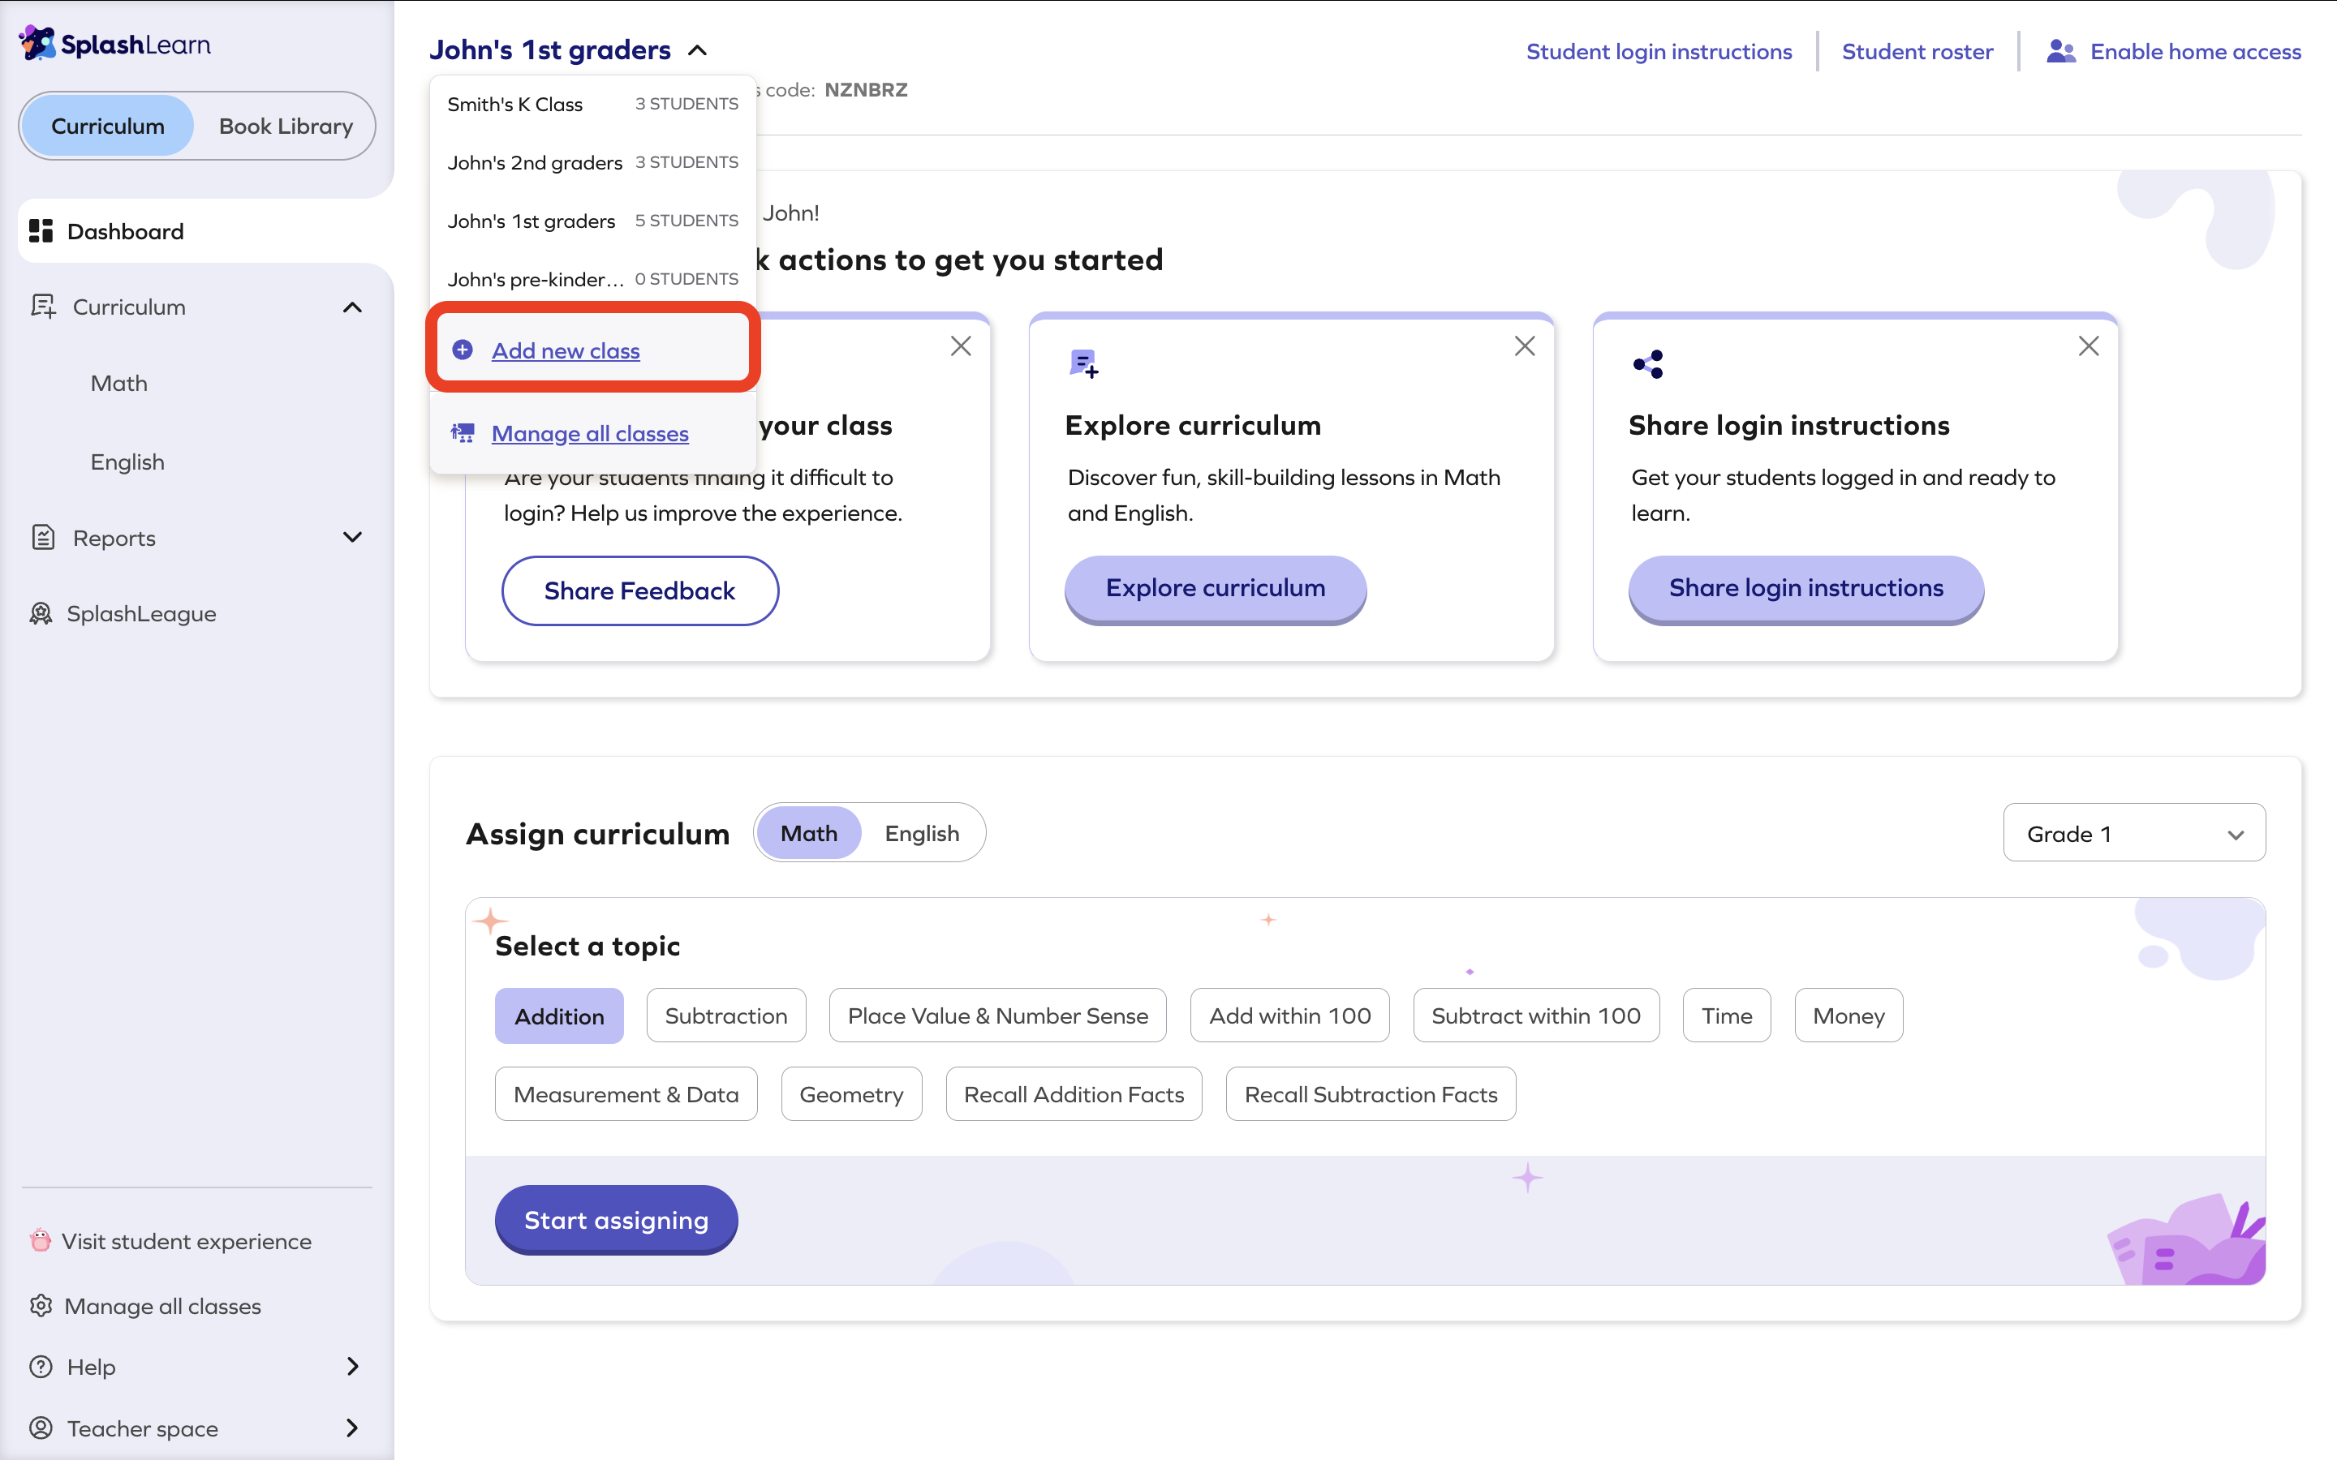This screenshot has height=1460, width=2337.
Task: Pick the Geometry topic
Action: click(x=852, y=1094)
